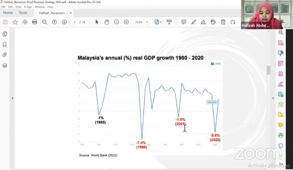The height and width of the screenshot is (170, 293).
Task: Open the Window menu
Action: (39, 7)
